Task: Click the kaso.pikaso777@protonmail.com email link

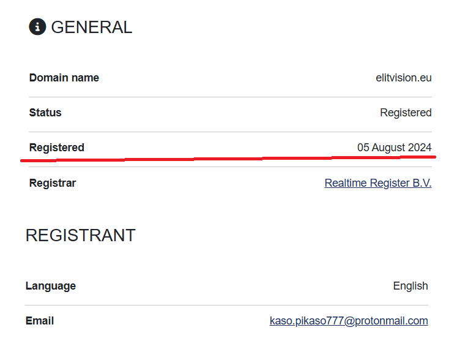Action: pyautogui.click(x=349, y=321)
